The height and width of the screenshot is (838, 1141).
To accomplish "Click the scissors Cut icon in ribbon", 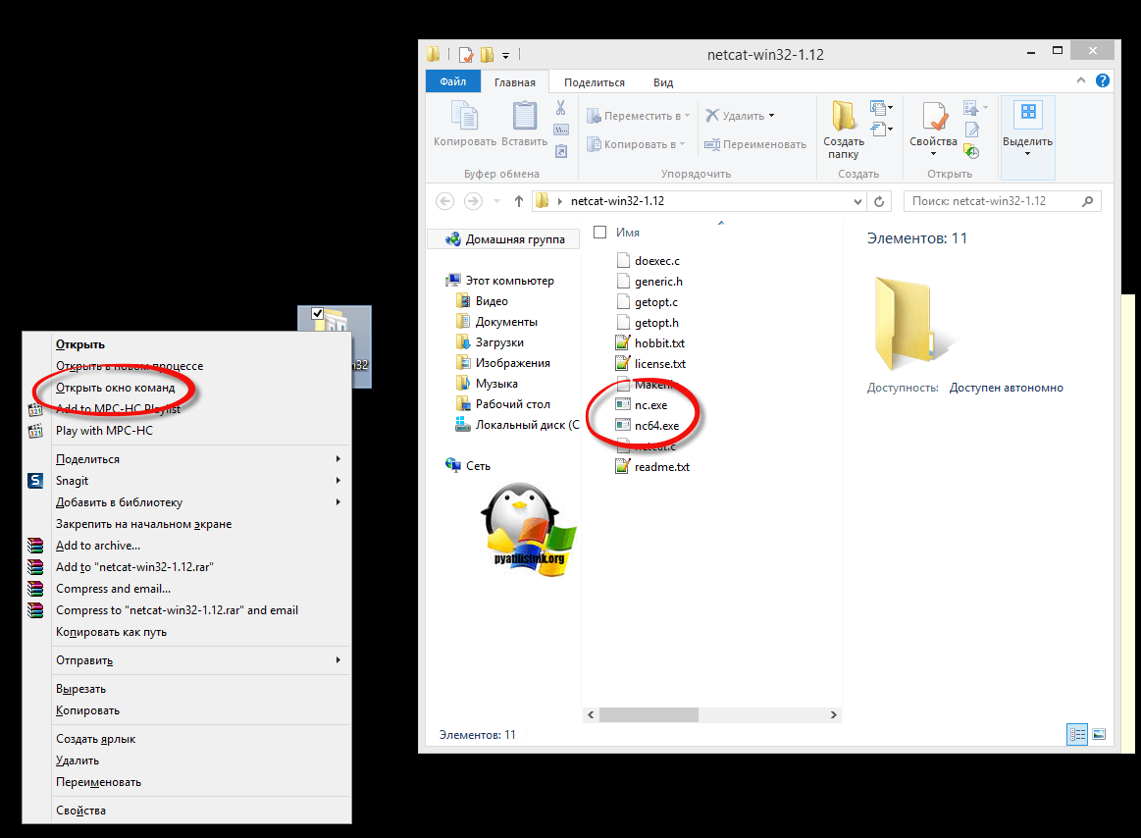I will (561, 108).
